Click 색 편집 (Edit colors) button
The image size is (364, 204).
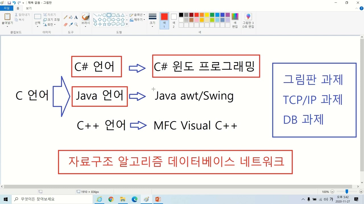(235, 21)
